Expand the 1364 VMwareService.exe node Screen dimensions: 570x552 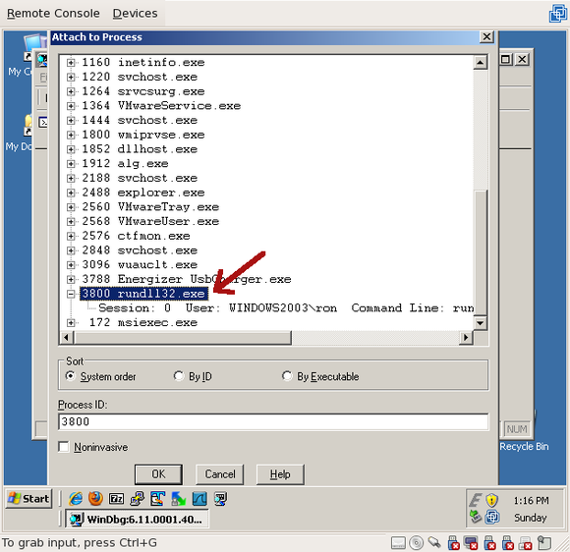tap(71, 106)
